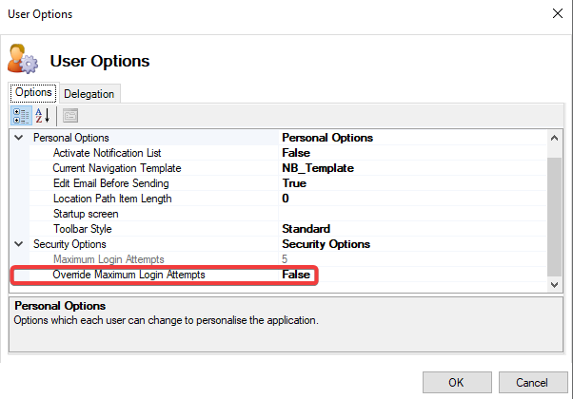Click the scrollbar up arrow
Screen dimensions: 573x399
click(555, 139)
